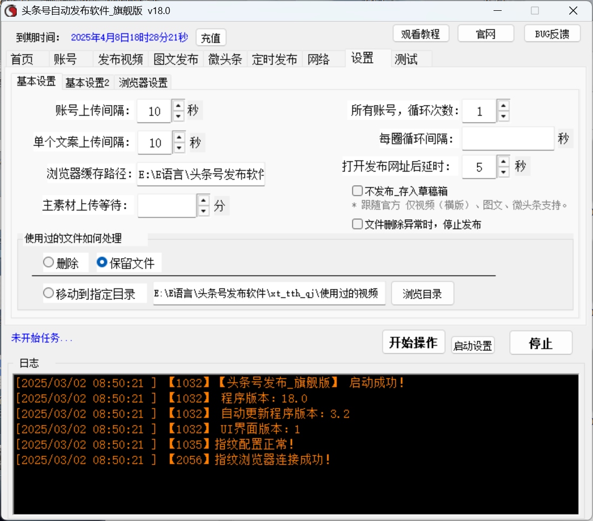Click the expiry date 2025年4月8日 text
Image resolution: width=593 pixels, height=521 pixels.
(129, 37)
